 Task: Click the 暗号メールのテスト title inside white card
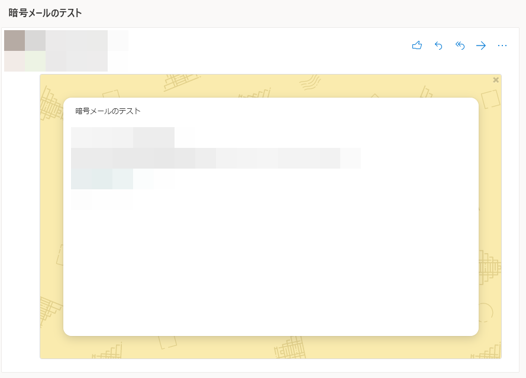point(108,111)
